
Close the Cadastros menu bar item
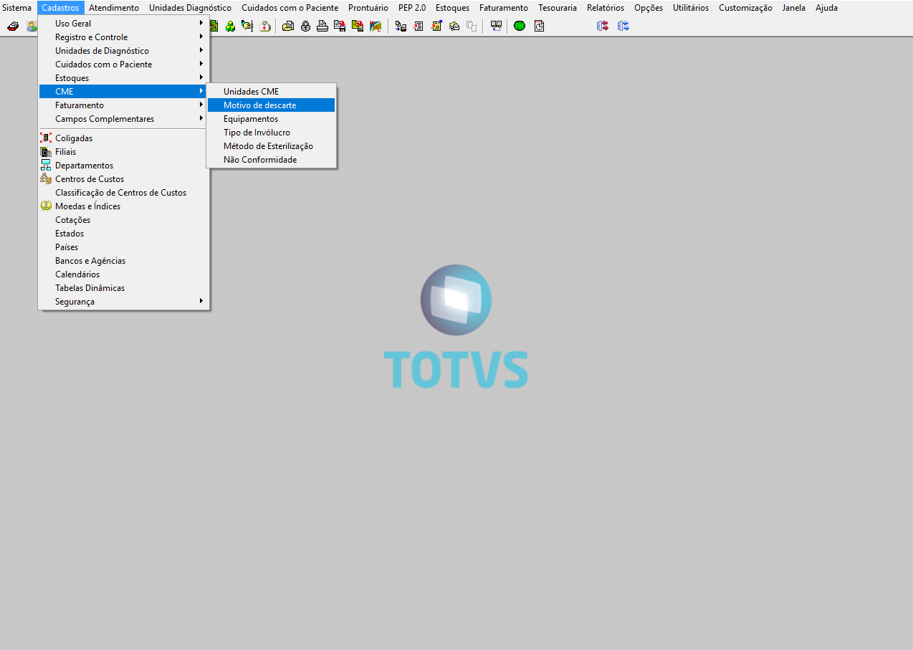[x=60, y=8]
